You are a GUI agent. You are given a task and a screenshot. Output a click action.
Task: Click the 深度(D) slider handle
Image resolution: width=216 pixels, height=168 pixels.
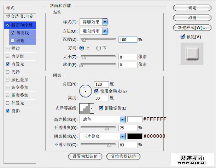pos(84,40)
